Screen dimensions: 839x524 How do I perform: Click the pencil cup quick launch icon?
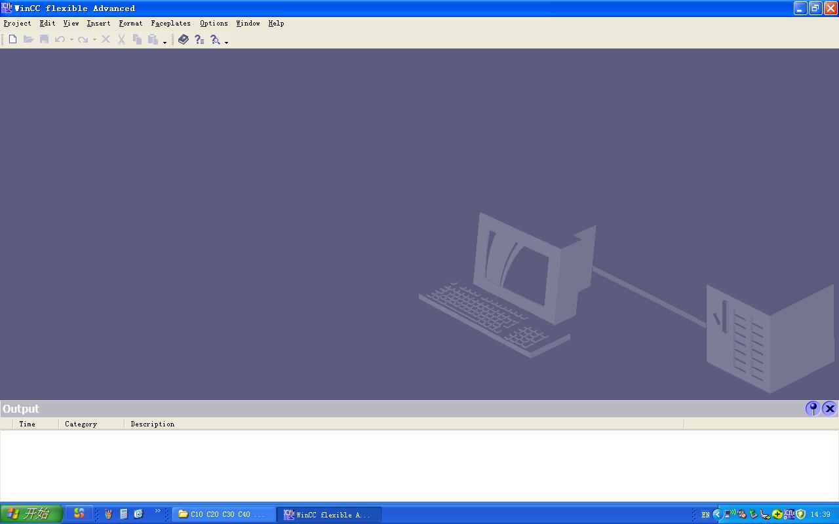[x=108, y=514]
